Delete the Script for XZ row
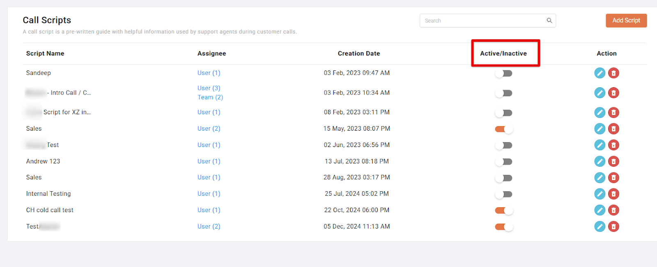 [x=613, y=112]
